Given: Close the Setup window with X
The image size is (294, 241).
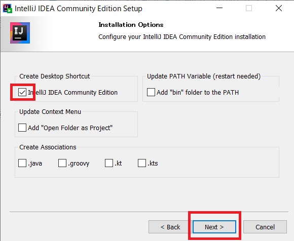Looking at the screenshot, I should pyautogui.click(x=279, y=8).
